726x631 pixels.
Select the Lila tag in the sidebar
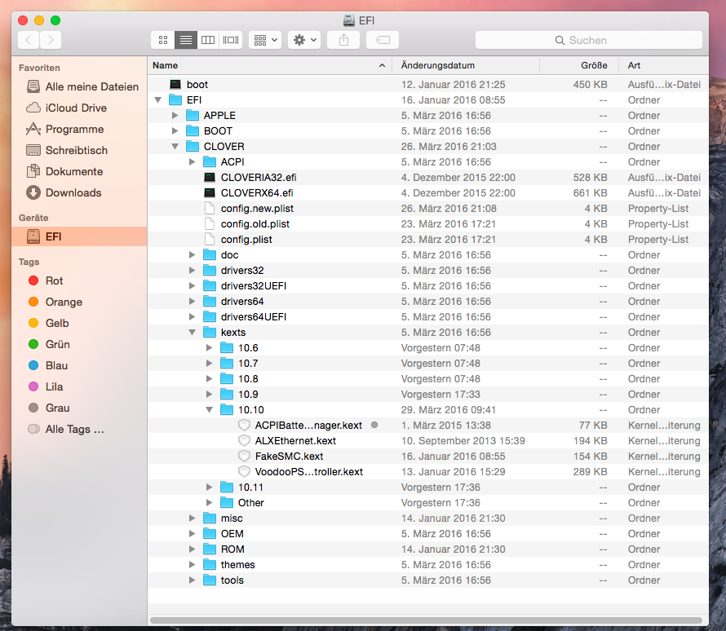tap(46, 387)
